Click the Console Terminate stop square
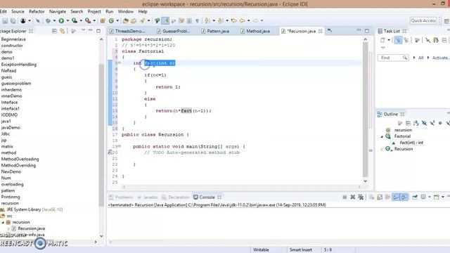Screen dimensions: 450x253 coord(345,197)
